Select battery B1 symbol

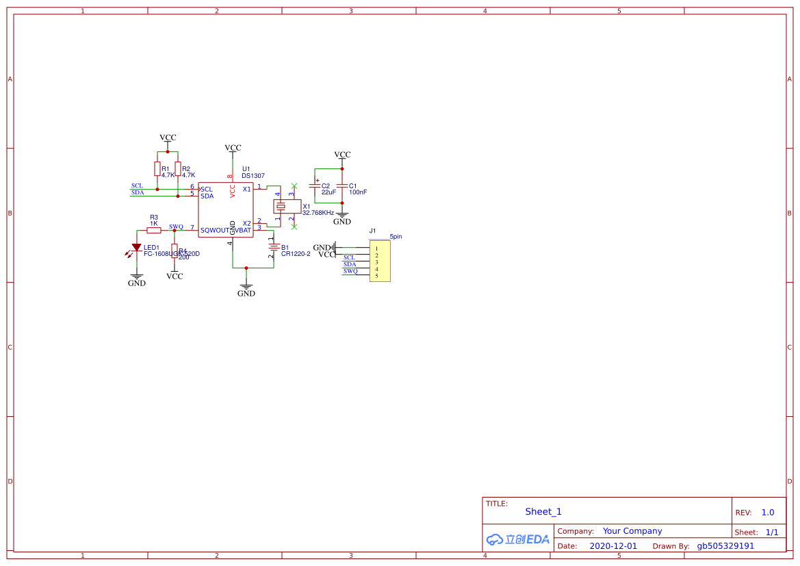(274, 248)
